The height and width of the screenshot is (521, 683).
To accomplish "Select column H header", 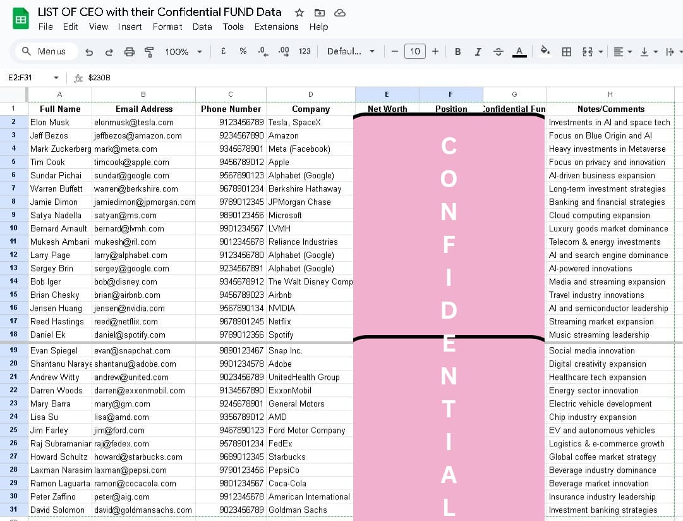I will pos(610,94).
